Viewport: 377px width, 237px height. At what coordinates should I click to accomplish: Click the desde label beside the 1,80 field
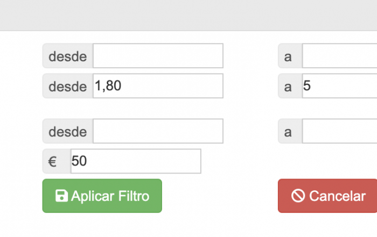[68, 86]
